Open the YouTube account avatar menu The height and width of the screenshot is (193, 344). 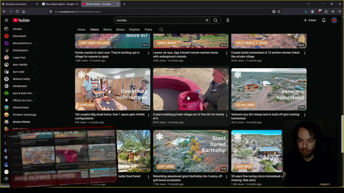point(334,20)
